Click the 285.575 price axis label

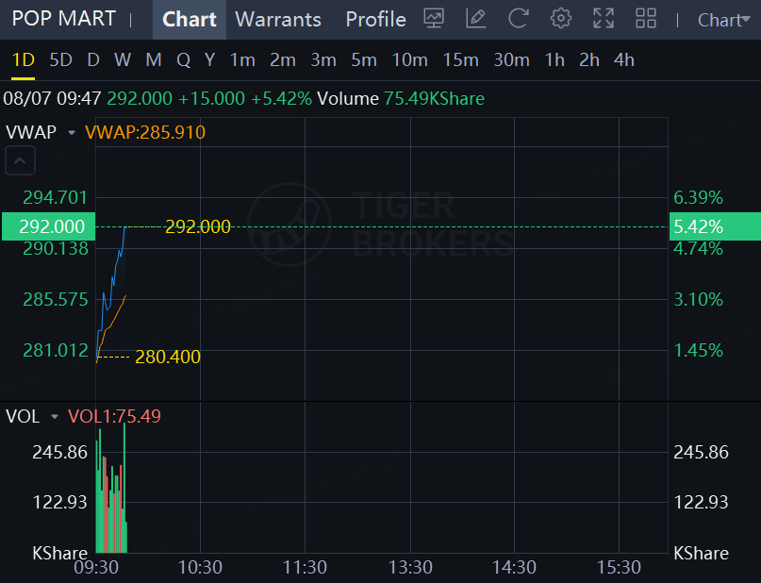(56, 299)
